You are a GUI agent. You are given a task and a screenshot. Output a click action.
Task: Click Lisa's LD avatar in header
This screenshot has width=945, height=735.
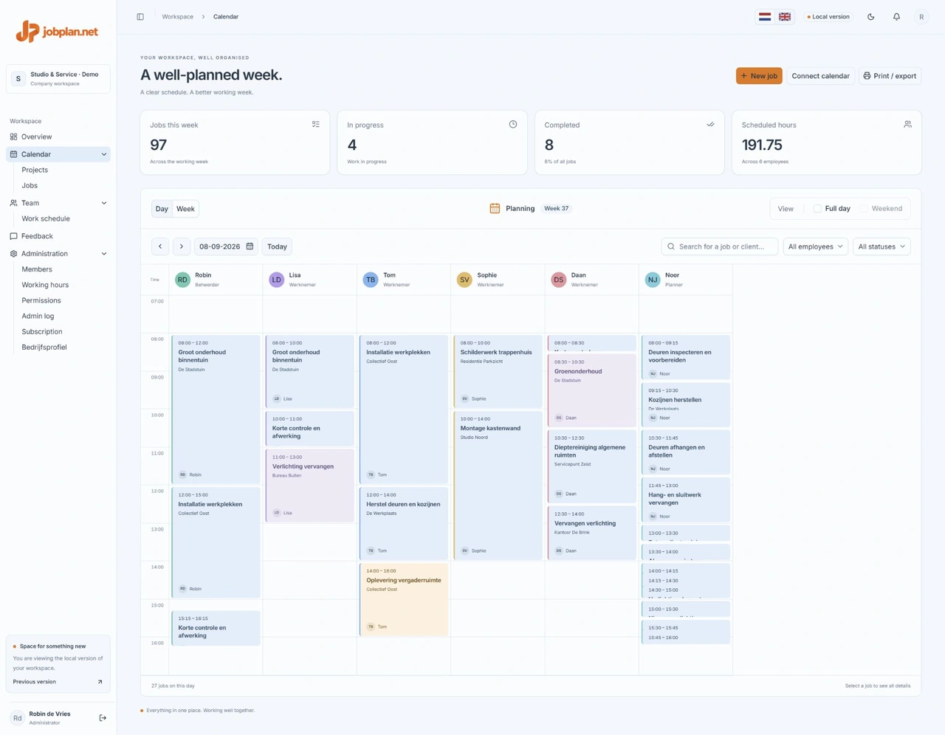click(276, 280)
